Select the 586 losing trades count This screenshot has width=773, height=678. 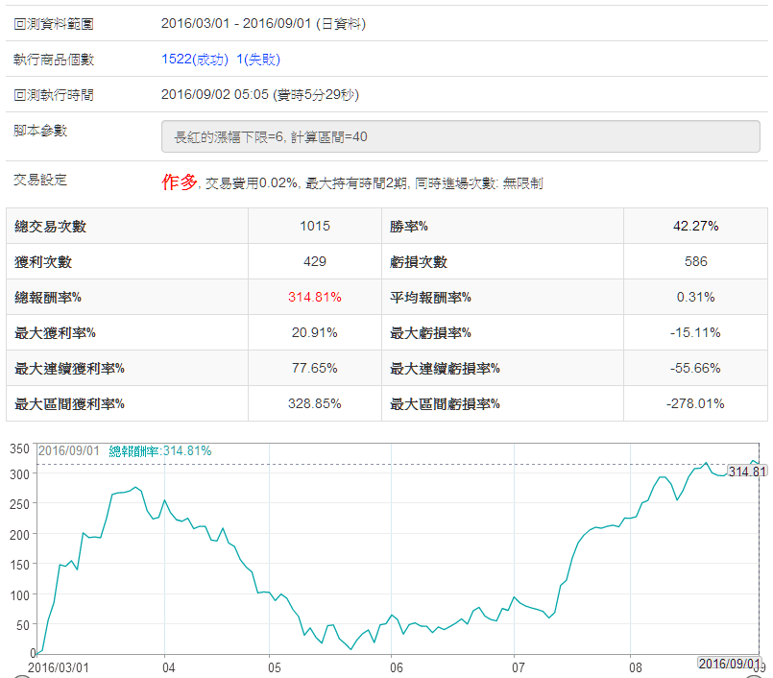pos(695,262)
